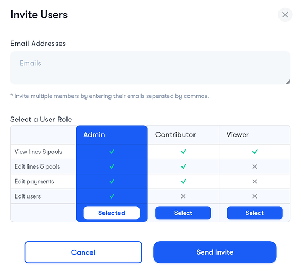
Task: Select the Viewer role
Action: [254, 213]
